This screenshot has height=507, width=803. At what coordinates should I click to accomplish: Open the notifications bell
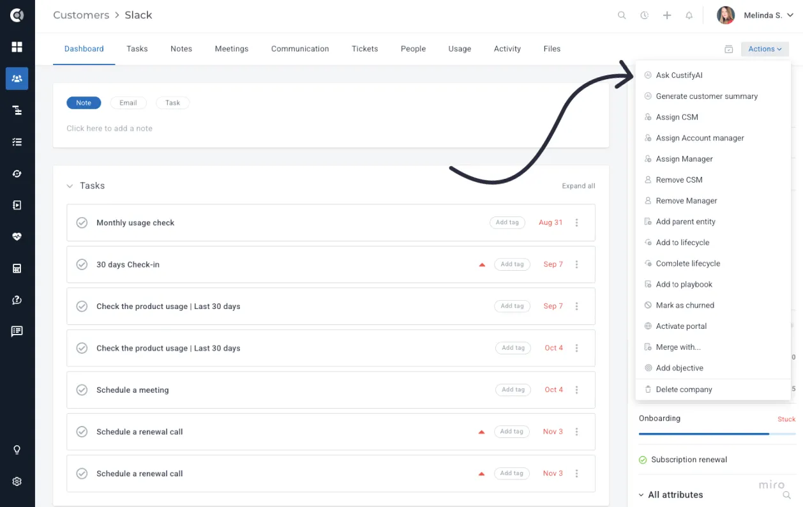coord(689,15)
